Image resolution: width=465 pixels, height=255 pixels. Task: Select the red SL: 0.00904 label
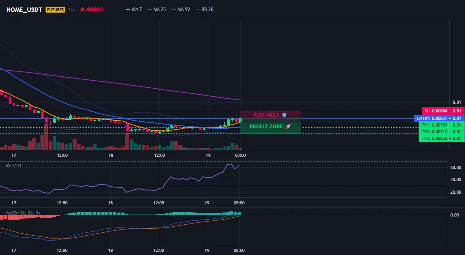(435, 111)
